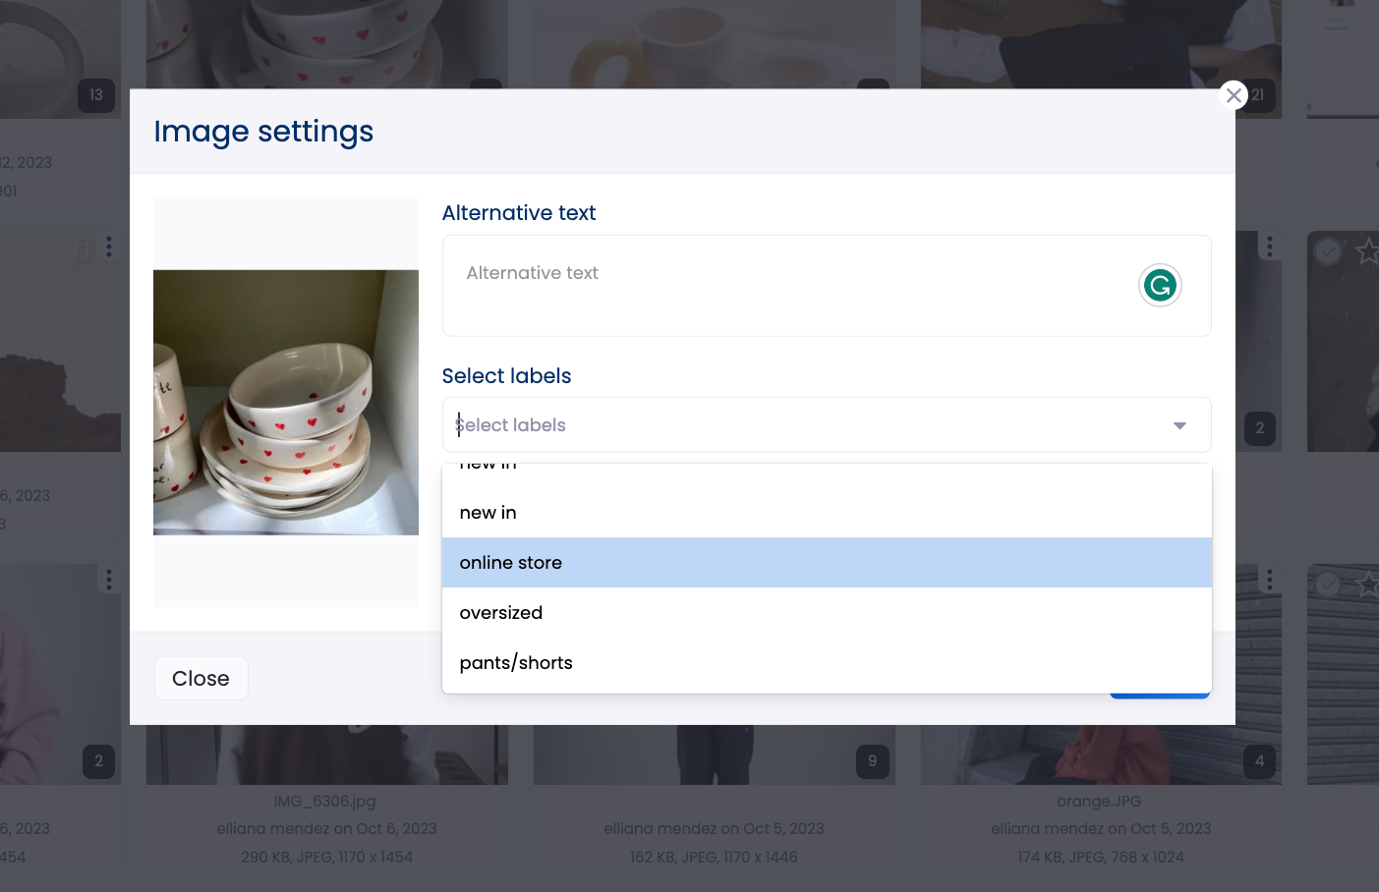Click "elliana mendez on Oct 5, 2023" under orange.JPG
Screen dimensions: 1379x892
click(1101, 829)
